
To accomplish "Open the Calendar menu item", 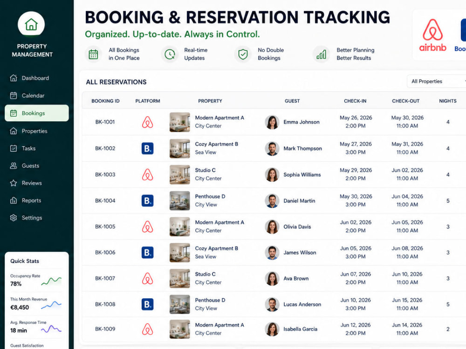I will pos(36,95).
